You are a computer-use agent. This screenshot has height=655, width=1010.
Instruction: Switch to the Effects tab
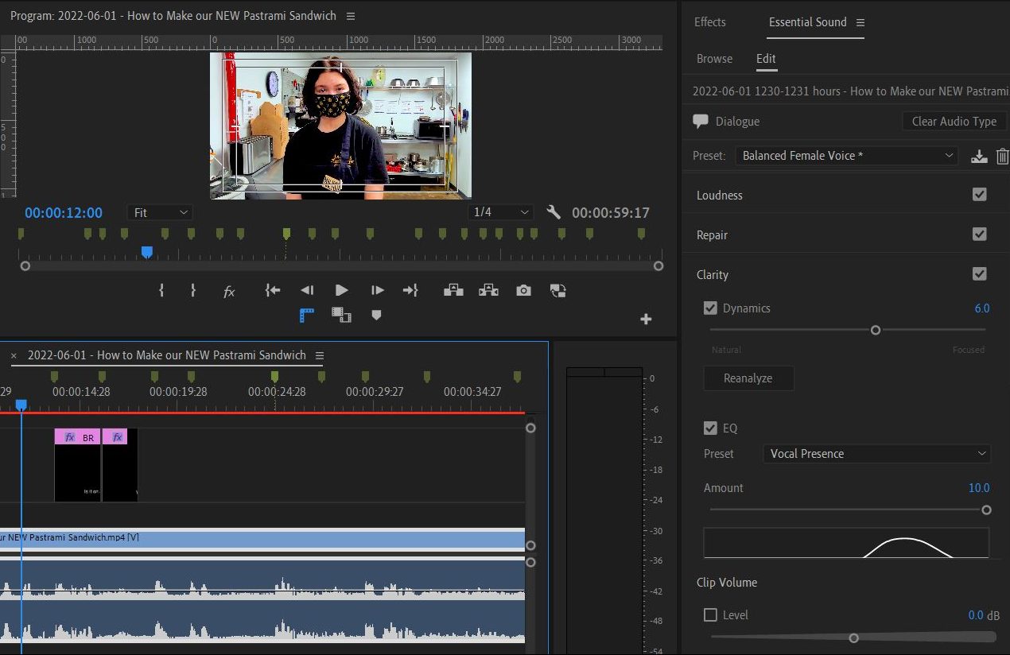[710, 22]
